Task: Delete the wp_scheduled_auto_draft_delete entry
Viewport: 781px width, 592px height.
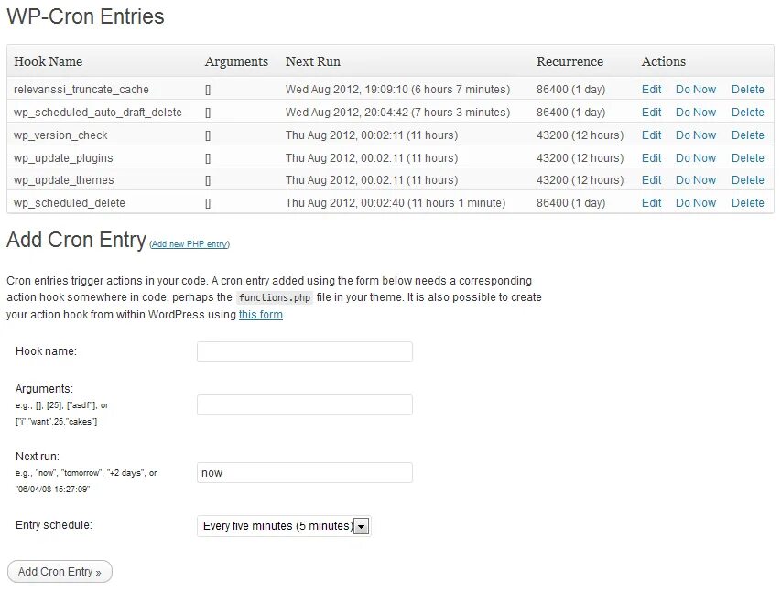Action: point(747,113)
